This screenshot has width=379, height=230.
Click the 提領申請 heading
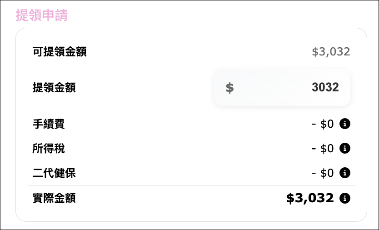point(41,15)
